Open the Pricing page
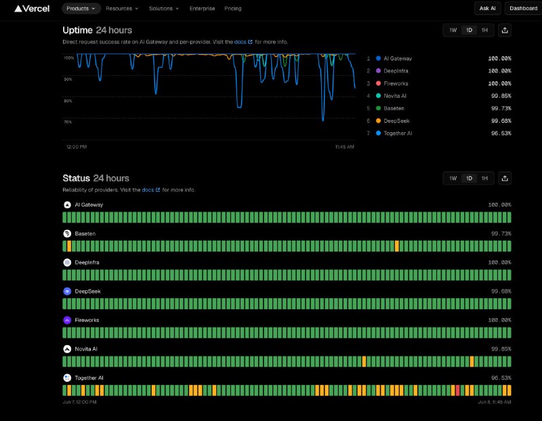The image size is (542, 421). pos(233,8)
